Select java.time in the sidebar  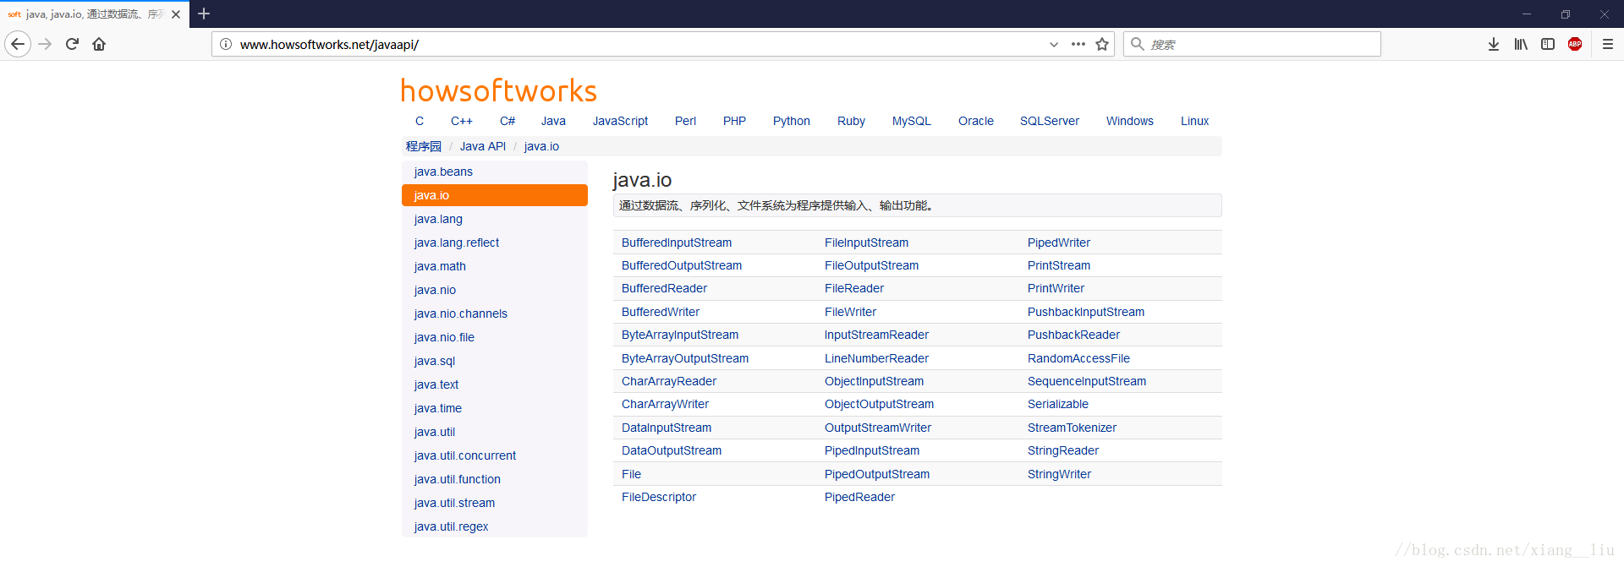pyautogui.click(x=495, y=408)
